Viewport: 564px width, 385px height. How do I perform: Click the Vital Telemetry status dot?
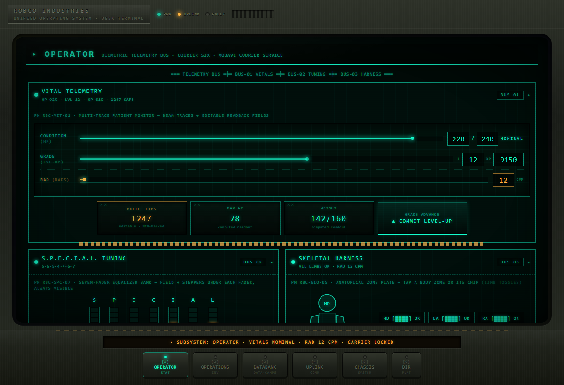pos(36,95)
